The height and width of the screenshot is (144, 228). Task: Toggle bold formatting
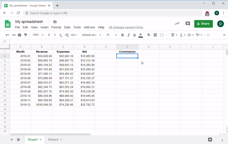point(123,35)
